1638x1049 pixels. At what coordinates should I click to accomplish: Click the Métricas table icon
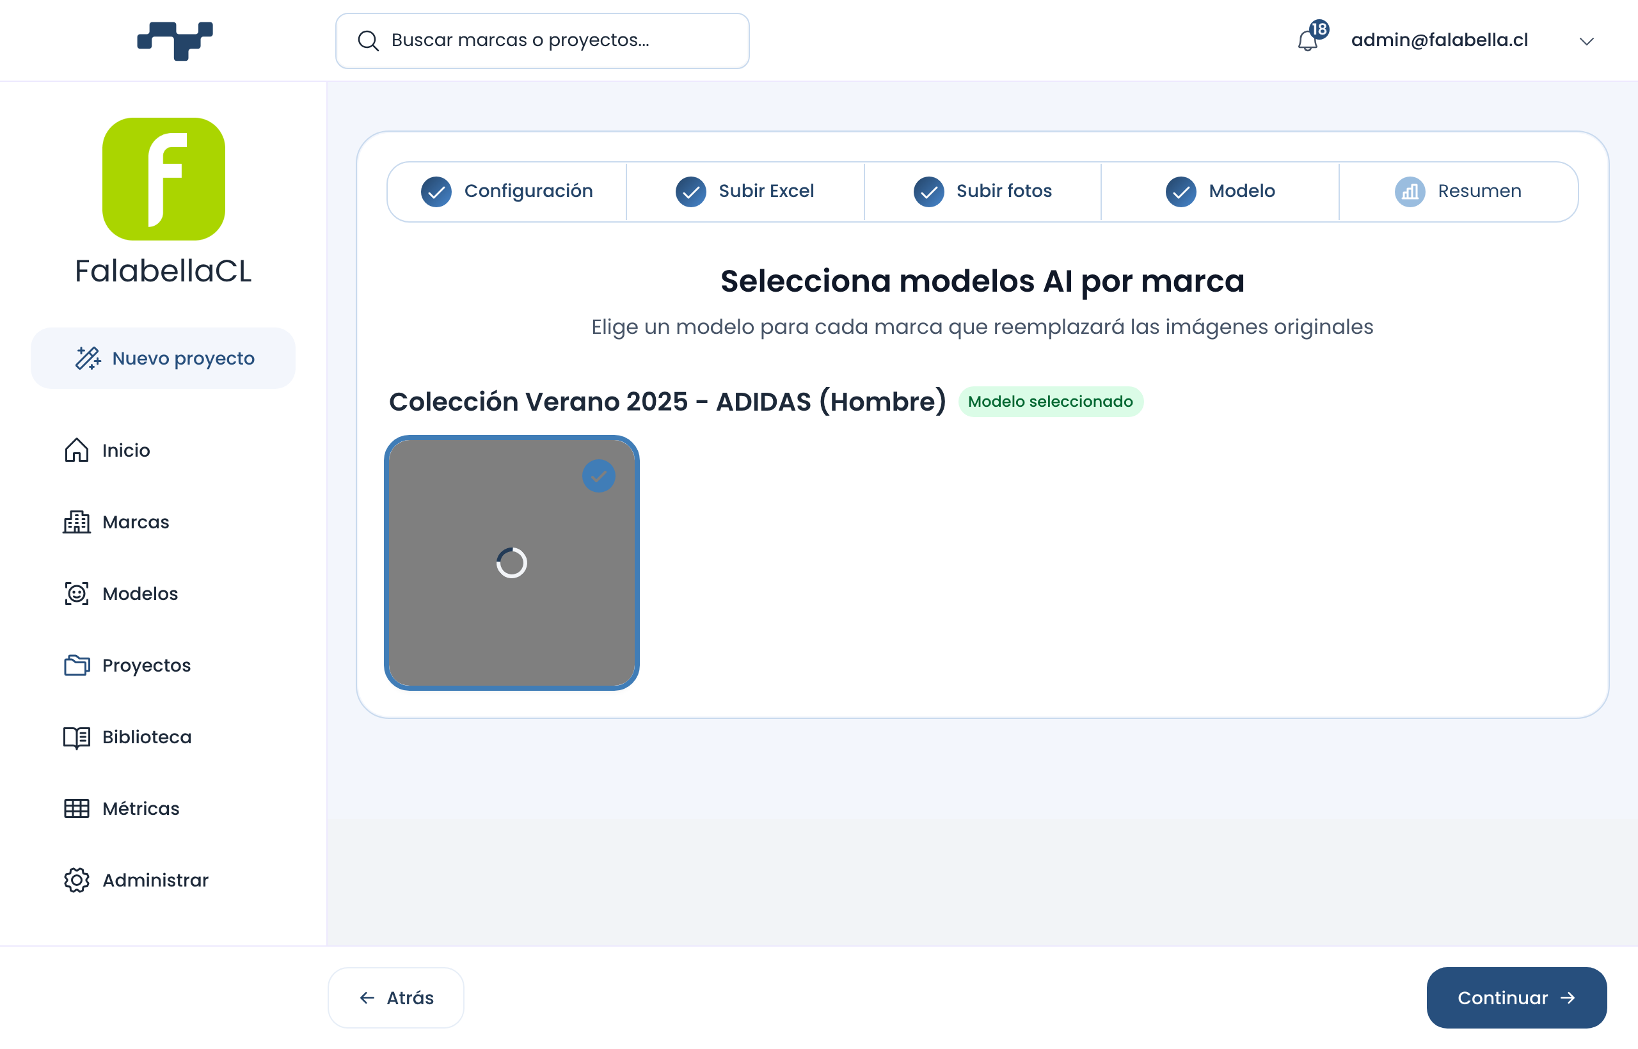tap(76, 808)
